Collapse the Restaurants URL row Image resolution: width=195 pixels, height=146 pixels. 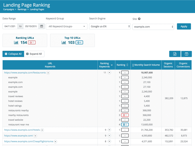(48, 73)
